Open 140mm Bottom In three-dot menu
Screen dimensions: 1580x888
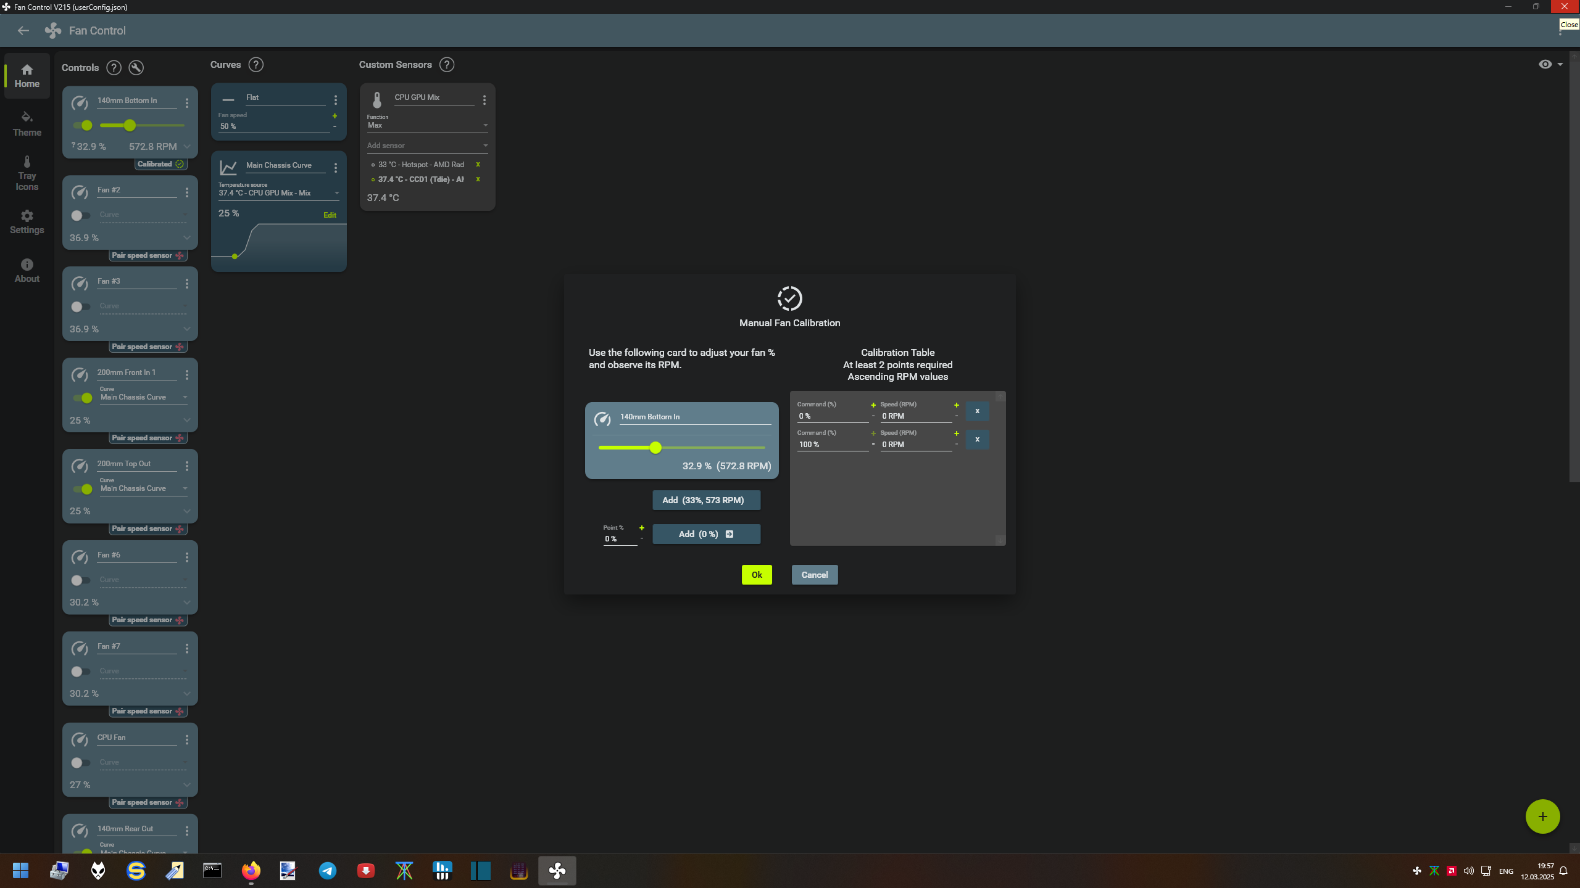[187, 103]
